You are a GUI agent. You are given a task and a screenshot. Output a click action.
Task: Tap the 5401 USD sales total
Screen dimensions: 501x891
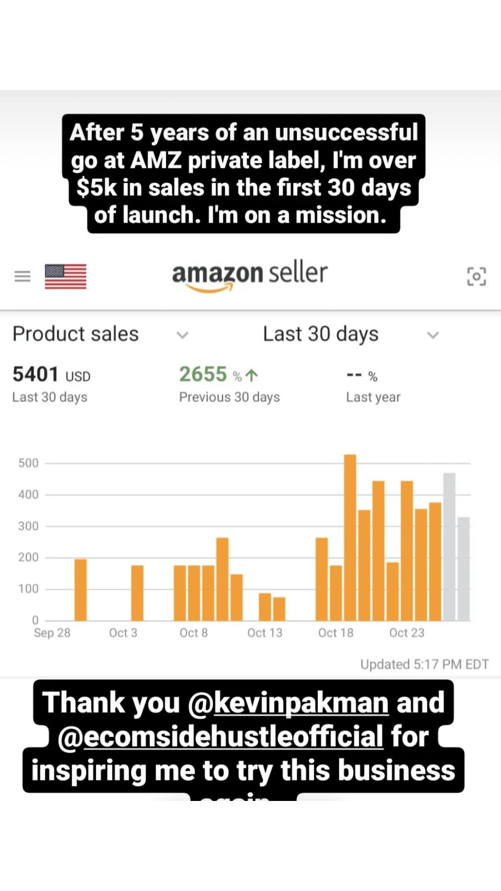tap(51, 375)
